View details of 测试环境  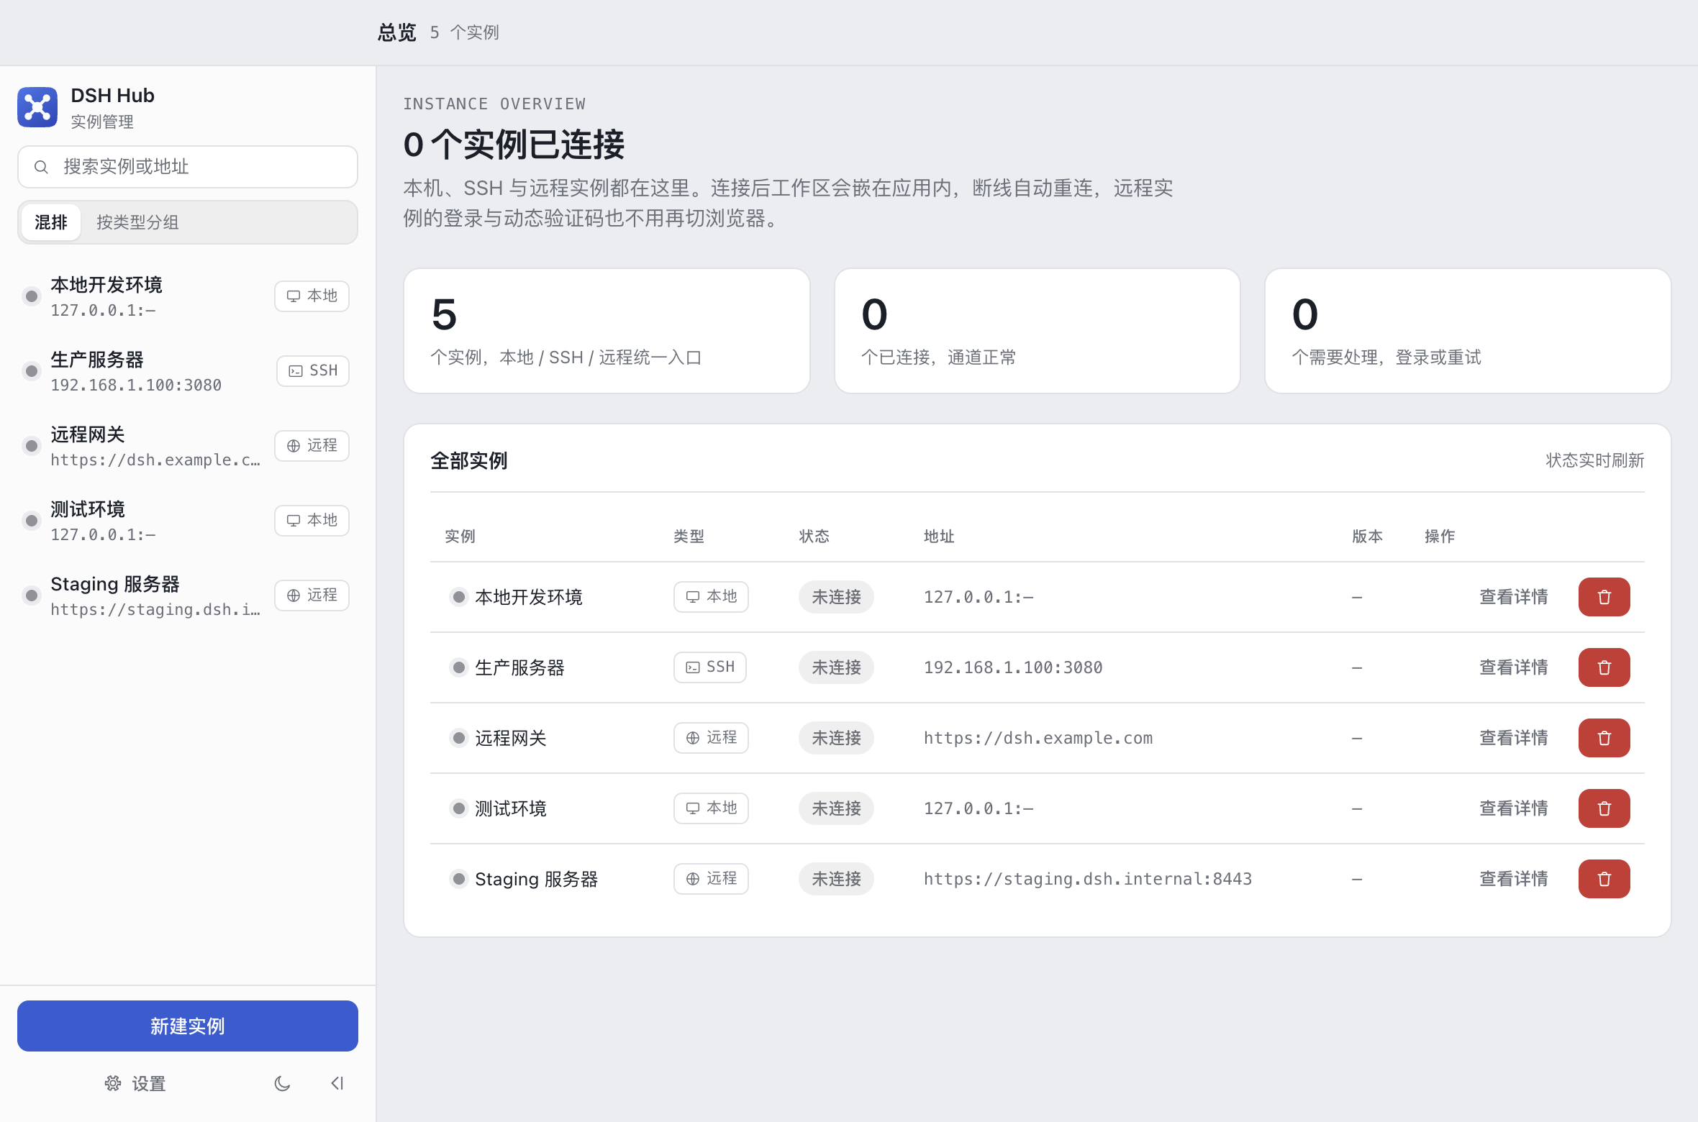(x=1514, y=808)
